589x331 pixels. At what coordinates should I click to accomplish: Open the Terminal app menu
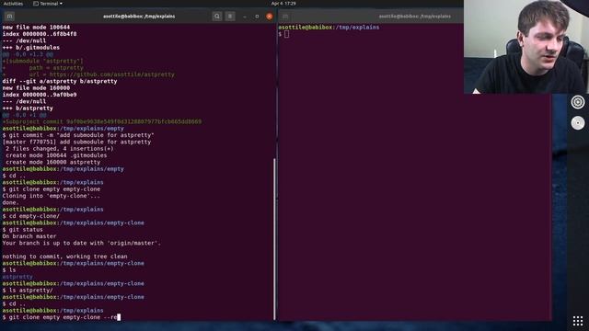tap(48, 4)
